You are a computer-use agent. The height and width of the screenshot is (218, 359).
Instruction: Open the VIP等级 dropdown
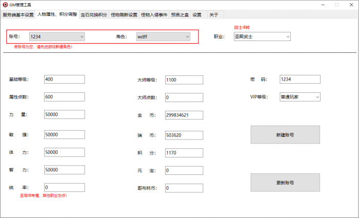(300, 96)
